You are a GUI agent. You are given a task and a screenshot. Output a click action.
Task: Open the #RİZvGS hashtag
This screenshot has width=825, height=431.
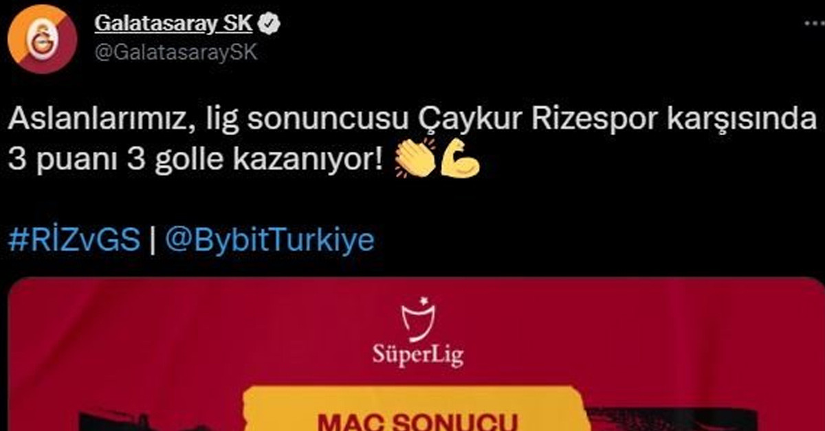click(74, 241)
